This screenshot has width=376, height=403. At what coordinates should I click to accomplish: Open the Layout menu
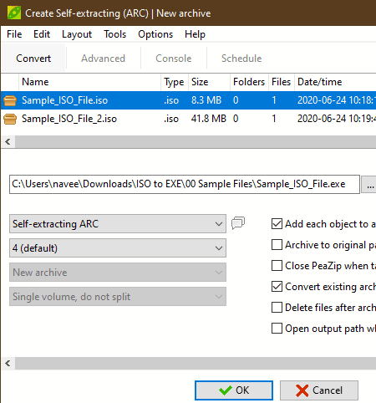coord(77,34)
